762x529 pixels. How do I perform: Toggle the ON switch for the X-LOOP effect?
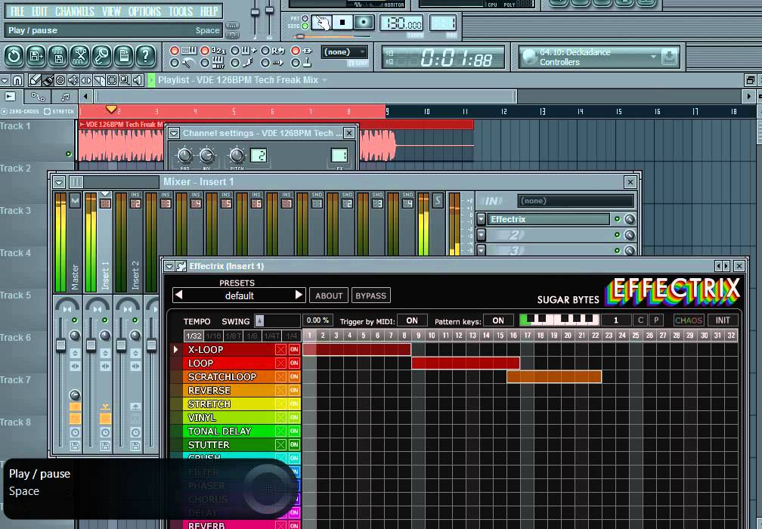294,350
